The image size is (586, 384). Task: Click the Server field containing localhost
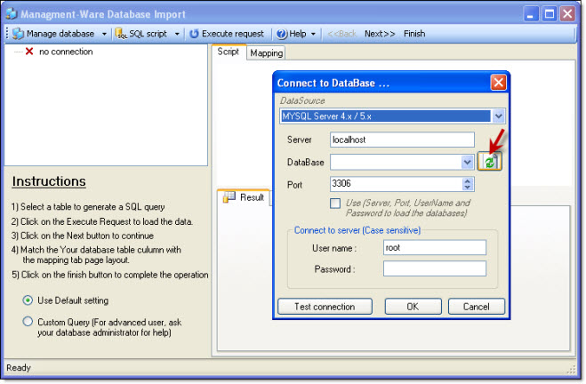tap(402, 140)
